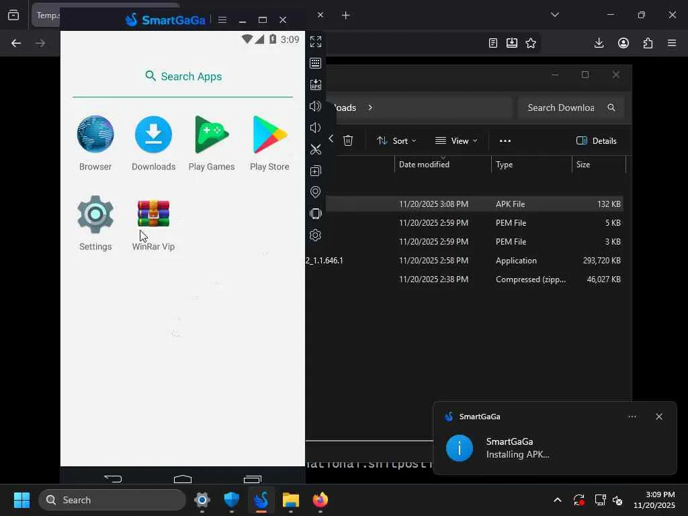Open the Firefox View tab icon

13,15
